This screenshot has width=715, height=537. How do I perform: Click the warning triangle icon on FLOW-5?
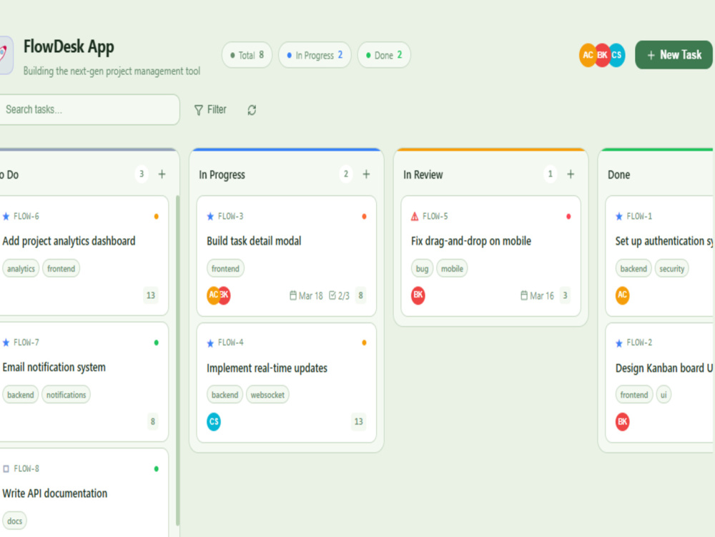[x=415, y=217]
